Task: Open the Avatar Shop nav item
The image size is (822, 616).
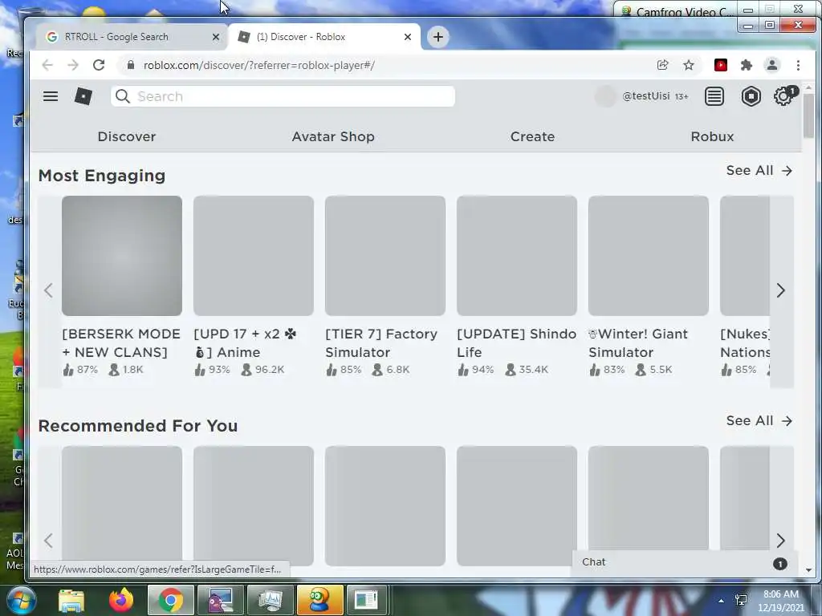Action: click(333, 136)
